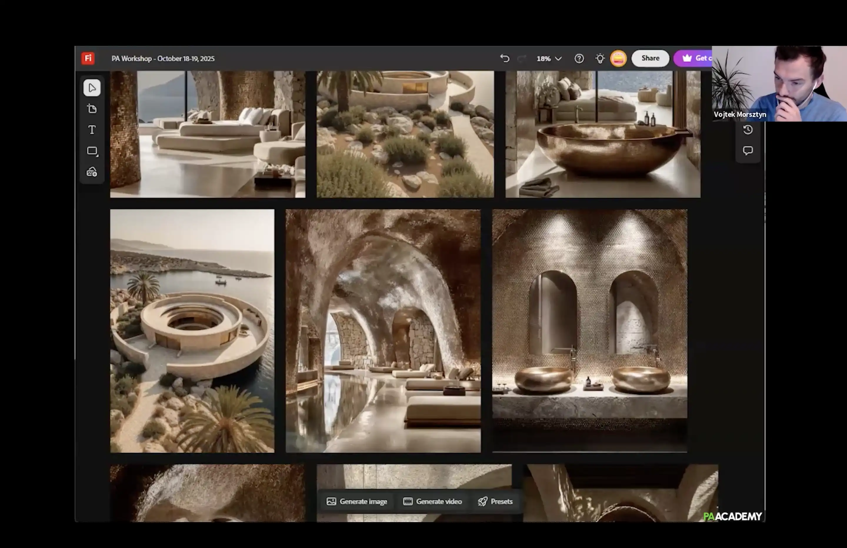
Task: Pick the rectangle Shape tool
Action: click(91, 151)
